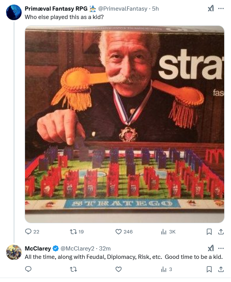Open Grok icon on McClarey's reply
231x282 pixels.
pos(211,249)
